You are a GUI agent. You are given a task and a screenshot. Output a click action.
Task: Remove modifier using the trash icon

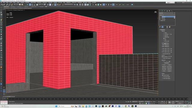(167, 27)
